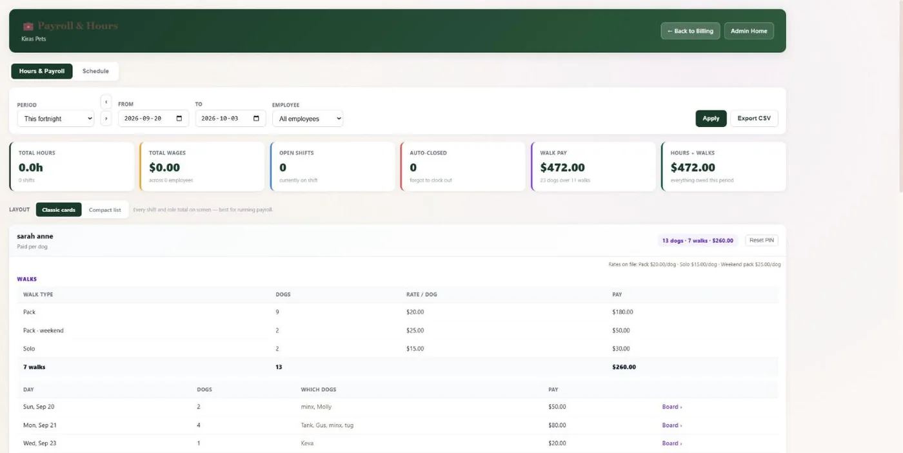Click the 'Rates on file' text line

(x=695, y=265)
